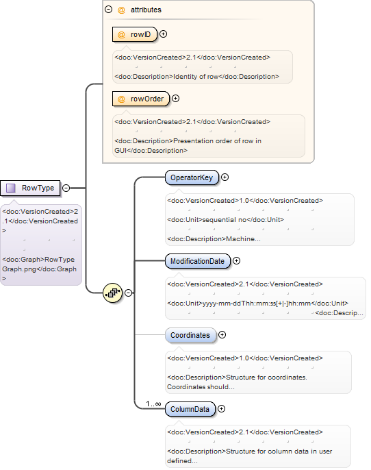The image size is (371, 470).
Task: Collapse the RowType node
Action: [66, 188]
